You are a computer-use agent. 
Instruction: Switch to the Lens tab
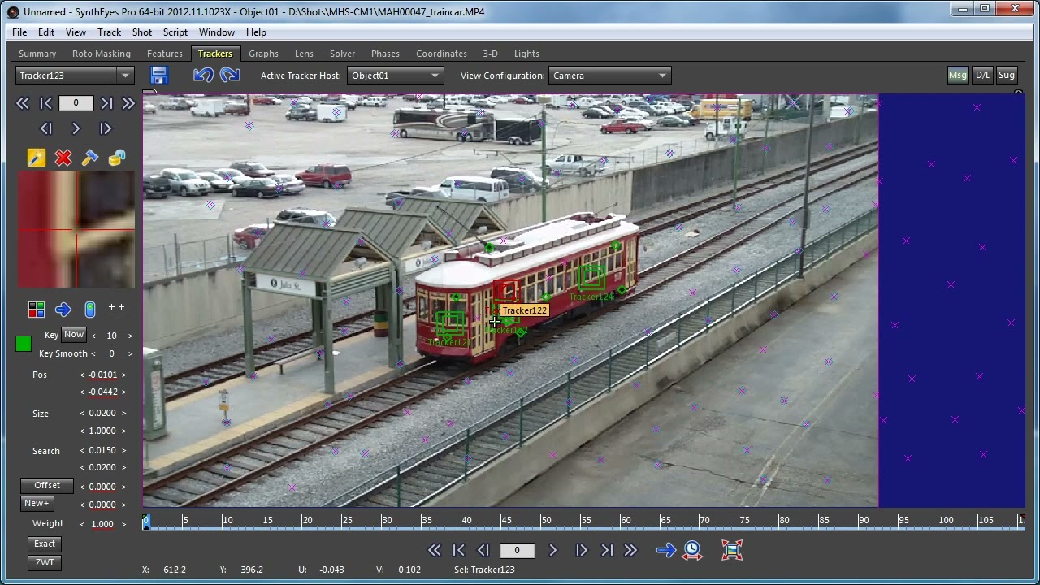pyautogui.click(x=304, y=54)
